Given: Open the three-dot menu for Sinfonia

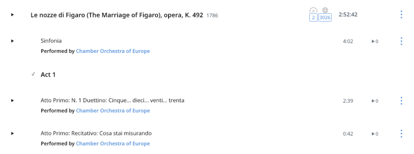Looking at the screenshot, I should (x=401, y=41).
